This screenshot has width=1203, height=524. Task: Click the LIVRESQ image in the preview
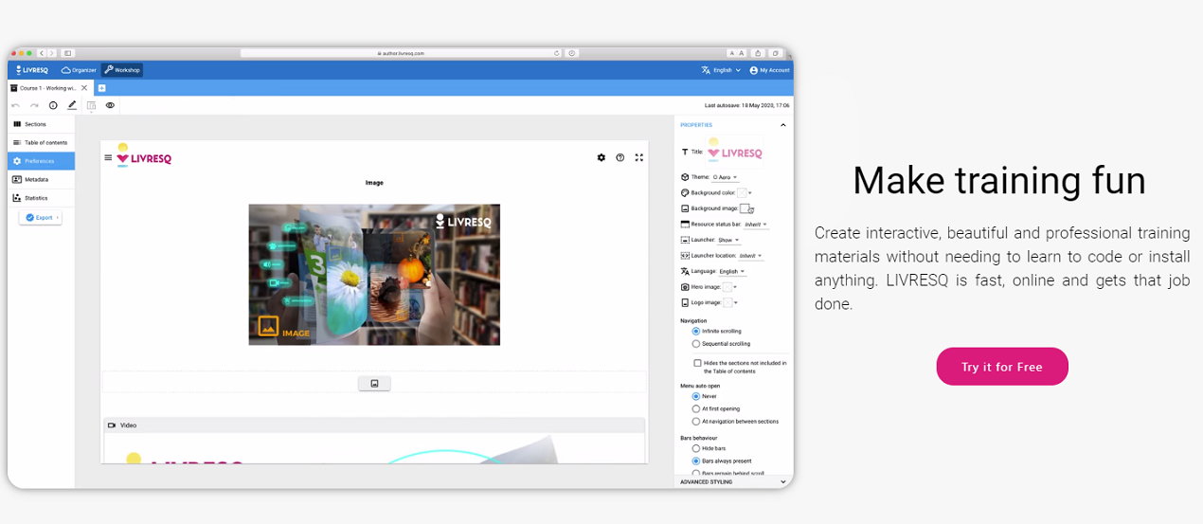(374, 275)
